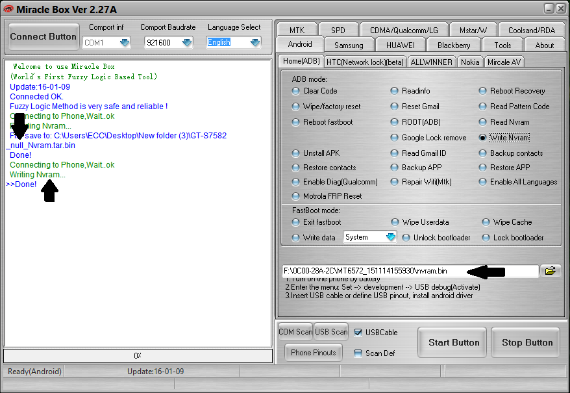570x393 pixels.
Task: Select the Exit fastboot option
Action: (x=295, y=222)
